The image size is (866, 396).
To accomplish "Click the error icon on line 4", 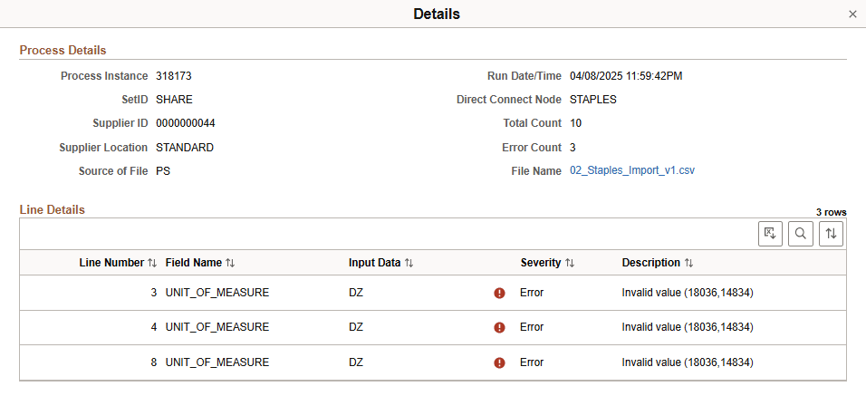I will point(499,327).
